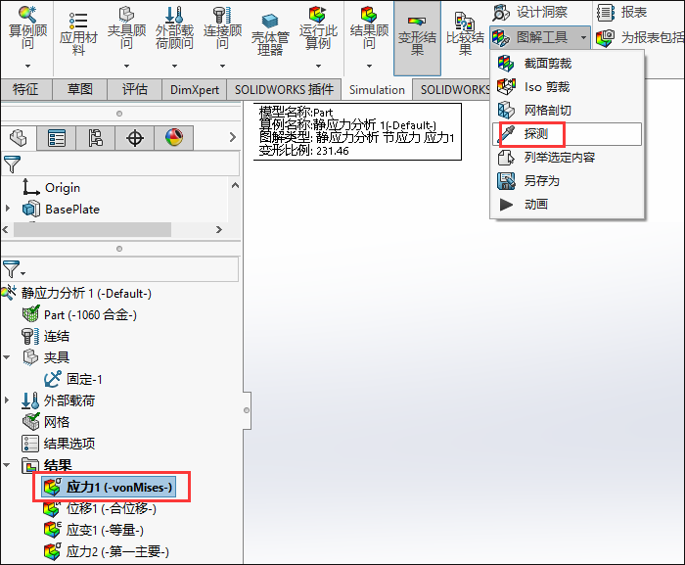Select Iso 剪裁 from the menu

(x=567, y=87)
